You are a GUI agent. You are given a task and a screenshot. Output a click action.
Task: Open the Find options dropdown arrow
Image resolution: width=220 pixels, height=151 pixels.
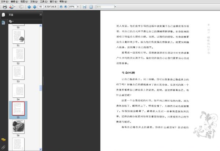pyautogui.click(x=115, y=7)
